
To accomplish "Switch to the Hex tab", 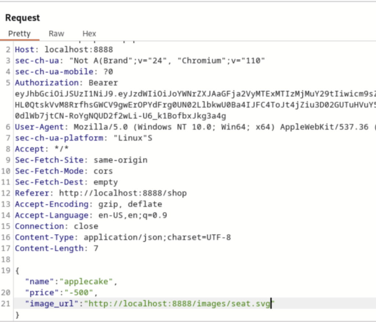I will [89, 33].
